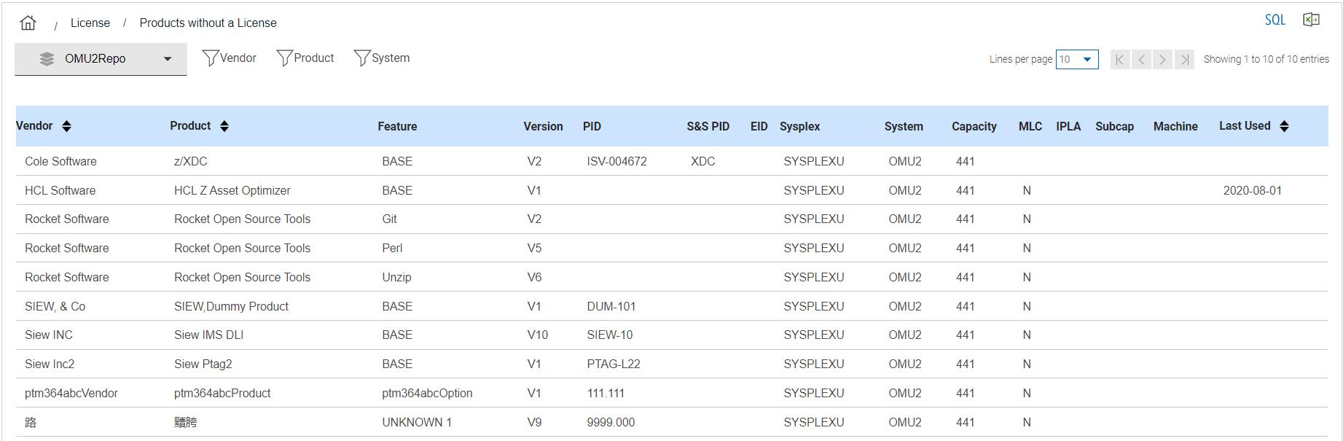
Task: Open the System filter
Action: coord(382,58)
